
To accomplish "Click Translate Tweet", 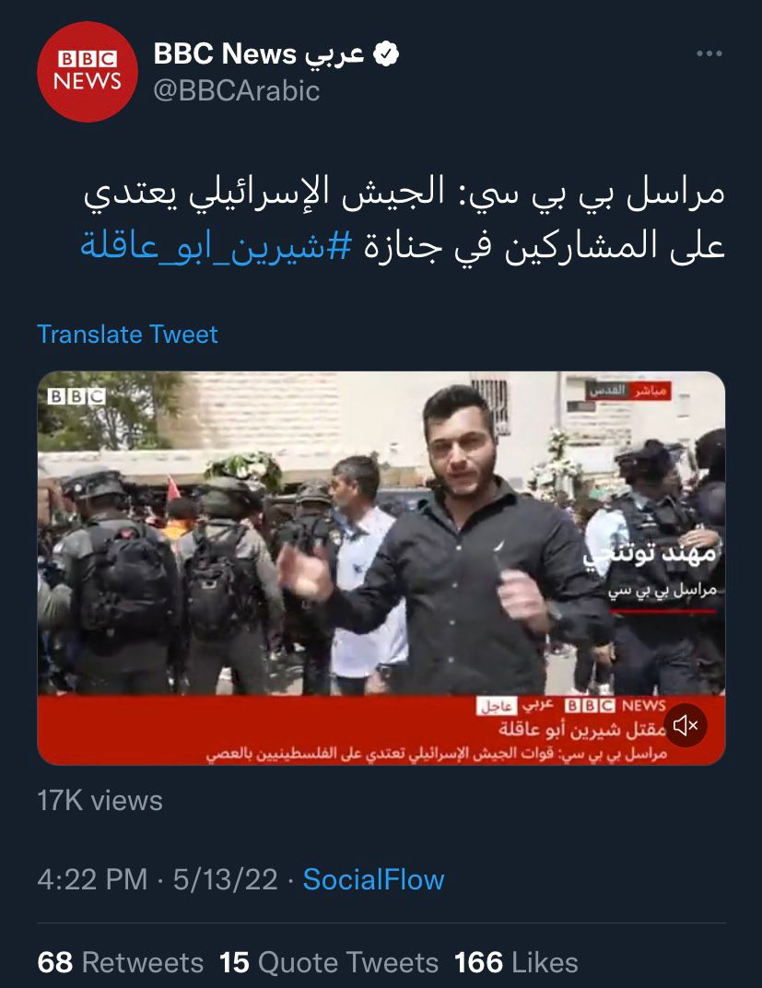I will pyautogui.click(x=127, y=334).
